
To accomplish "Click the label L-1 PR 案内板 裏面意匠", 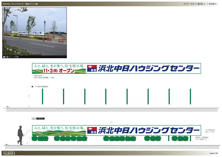I will 40,87.
